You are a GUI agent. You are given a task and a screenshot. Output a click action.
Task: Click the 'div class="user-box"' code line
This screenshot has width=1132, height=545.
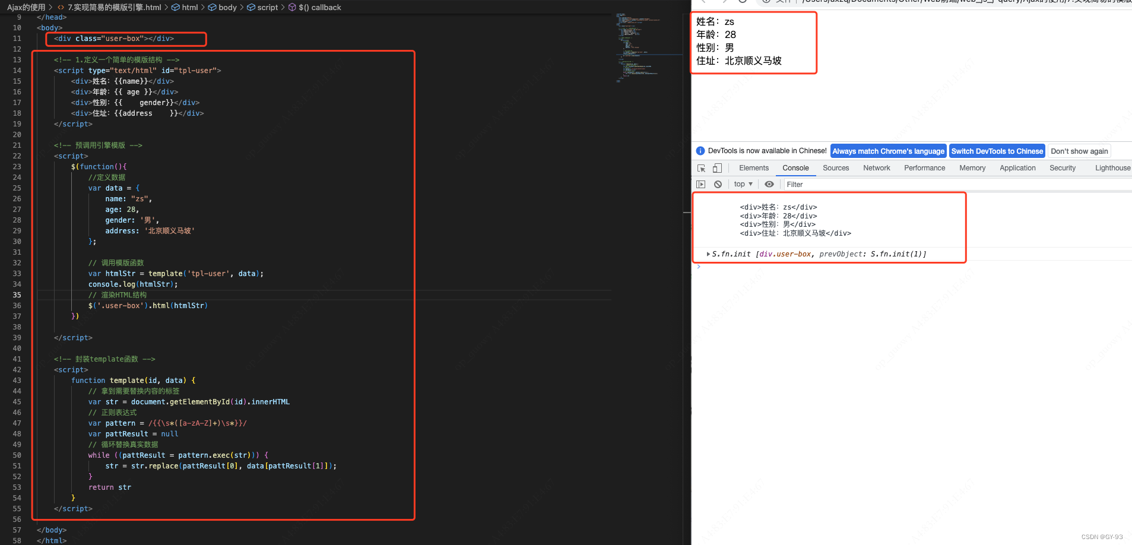tap(114, 39)
